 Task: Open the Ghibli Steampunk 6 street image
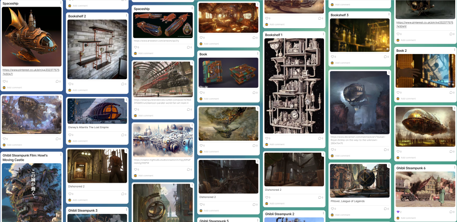[425, 189]
